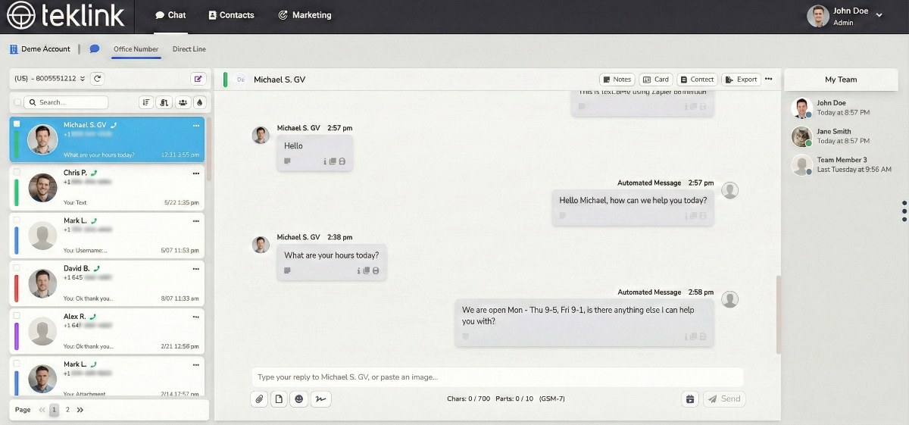The image size is (909, 425).
Task: Click the info icon on the 'Hello' message
Action: (325, 161)
